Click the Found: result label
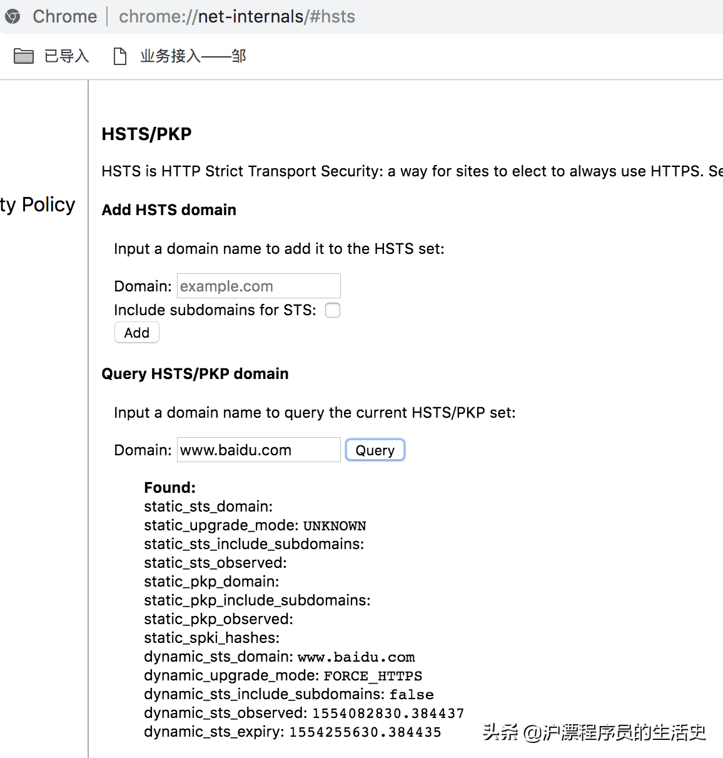 [x=169, y=488]
